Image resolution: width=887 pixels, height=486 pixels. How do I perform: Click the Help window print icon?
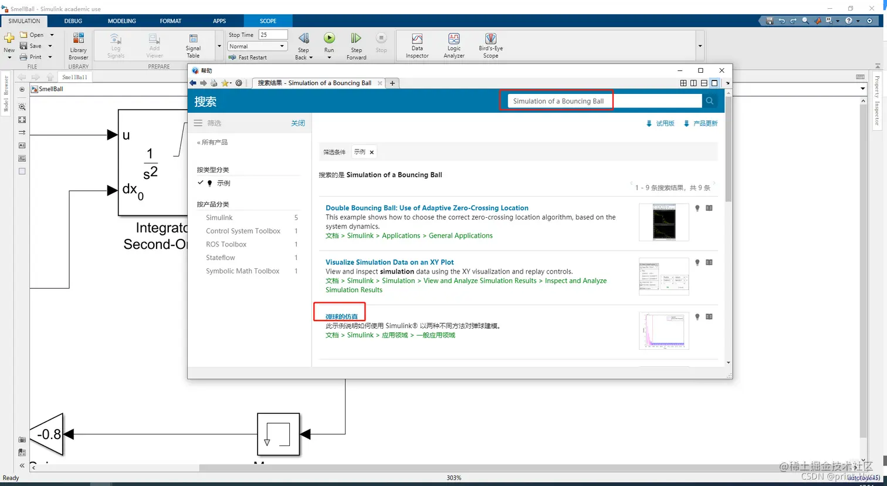point(214,83)
